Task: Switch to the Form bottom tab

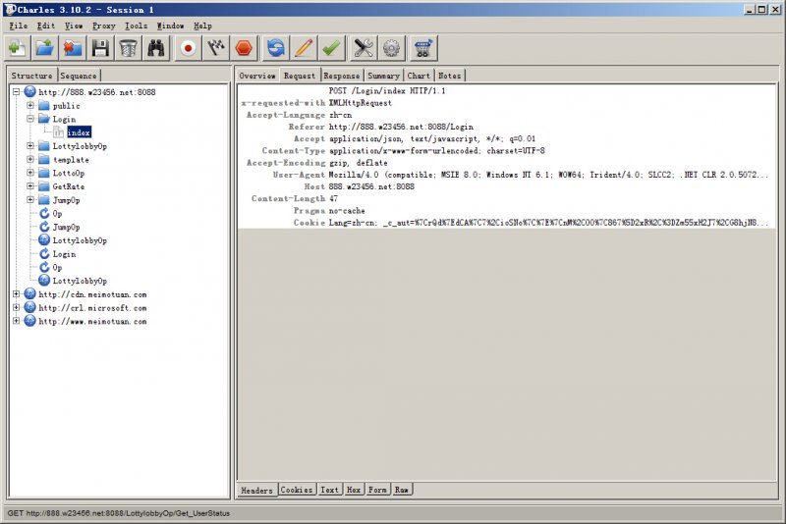Action: [377, 490]
